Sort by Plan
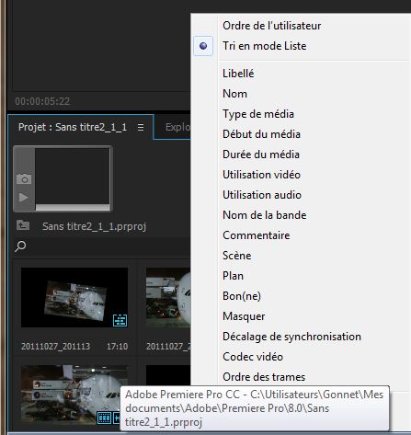Screen dimensions: 411x435 tap(233, 276)
